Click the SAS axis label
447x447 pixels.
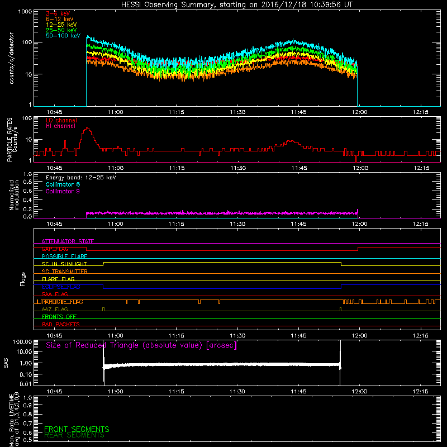tap(6, 364)
